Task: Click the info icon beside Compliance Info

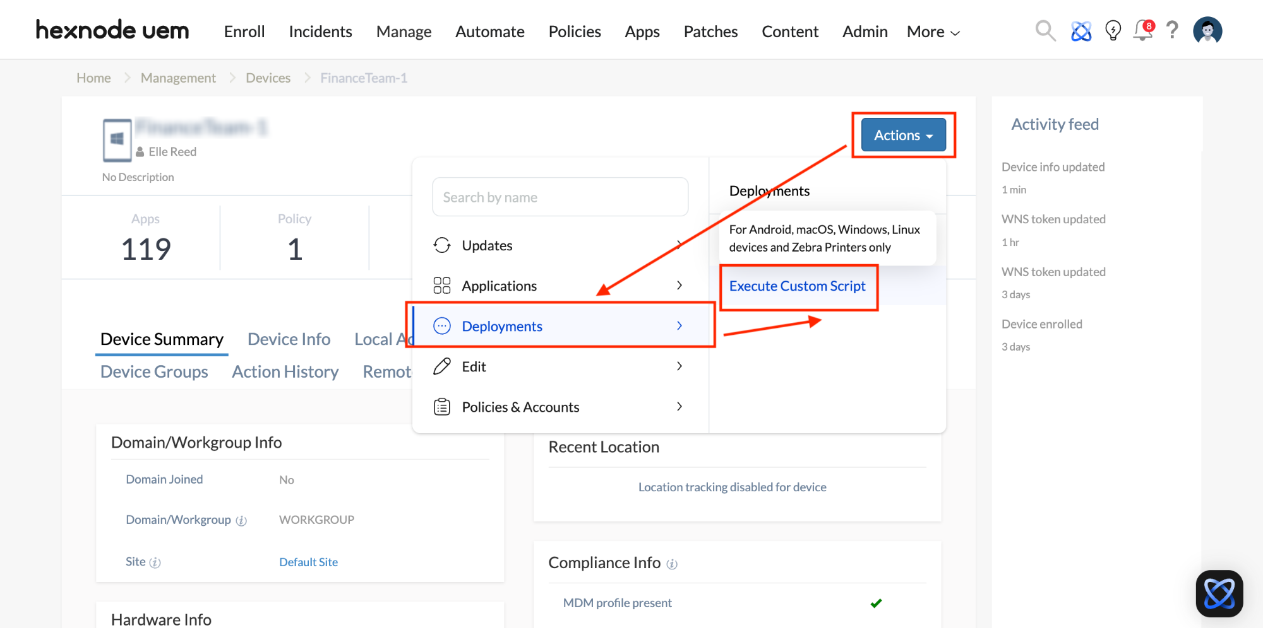Action: click(x=672, y=564)
